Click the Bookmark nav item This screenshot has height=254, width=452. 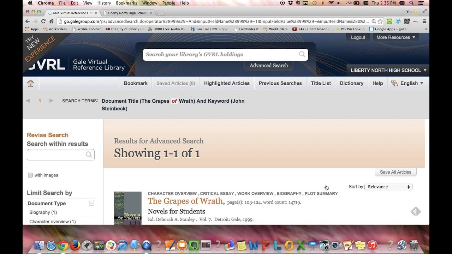[136, 83]
